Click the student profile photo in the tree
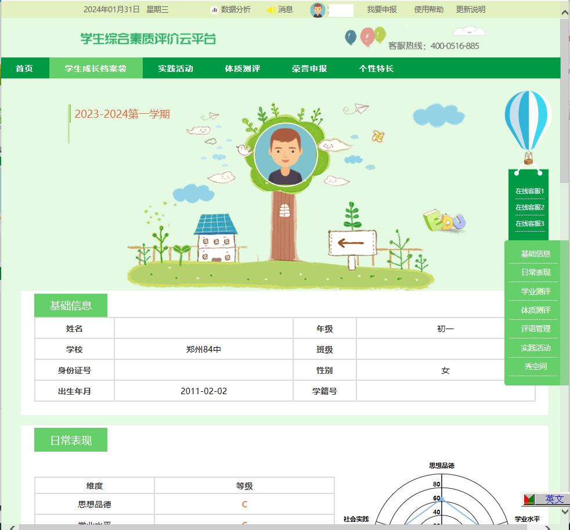Screen dimensions: 570x530 [x=286, y=154]
